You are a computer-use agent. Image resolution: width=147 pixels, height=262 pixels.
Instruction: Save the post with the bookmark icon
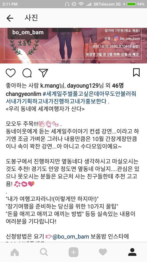[136, 73]
